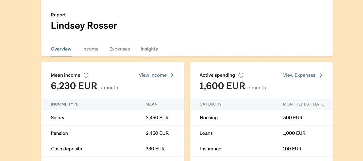363x161 pixels.
Task: Click the Active spending info icon
Action: click(x=241, y=75)
